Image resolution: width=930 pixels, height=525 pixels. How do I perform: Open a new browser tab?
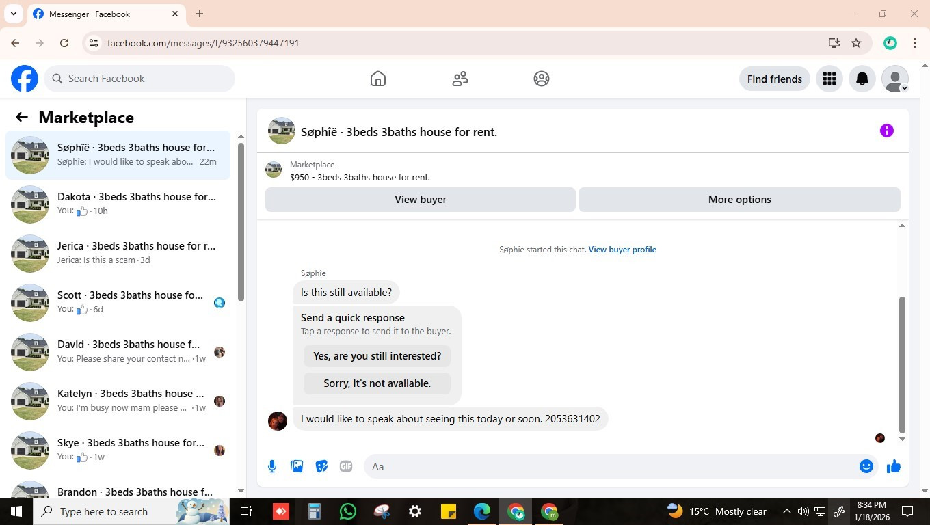point(200,14)
